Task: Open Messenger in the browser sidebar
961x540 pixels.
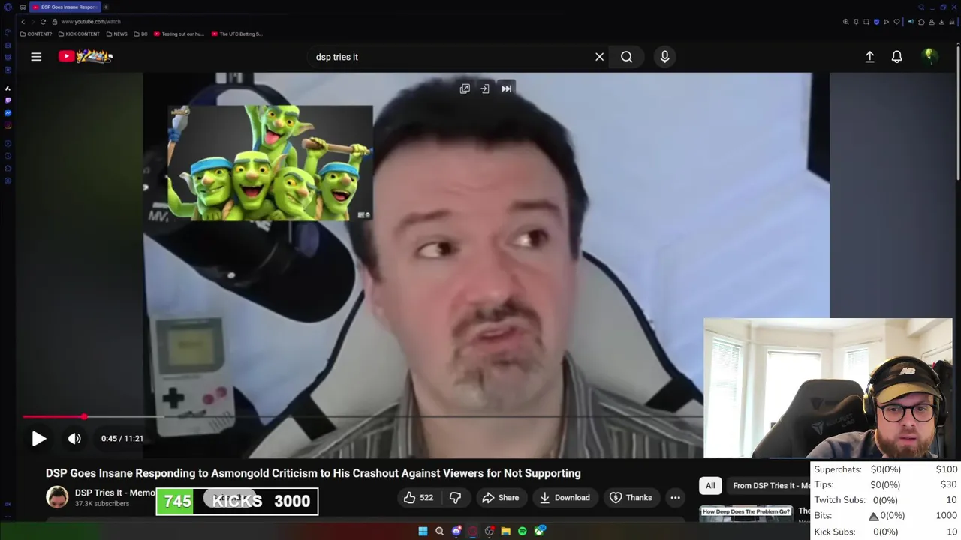Action: click(8, 112)
